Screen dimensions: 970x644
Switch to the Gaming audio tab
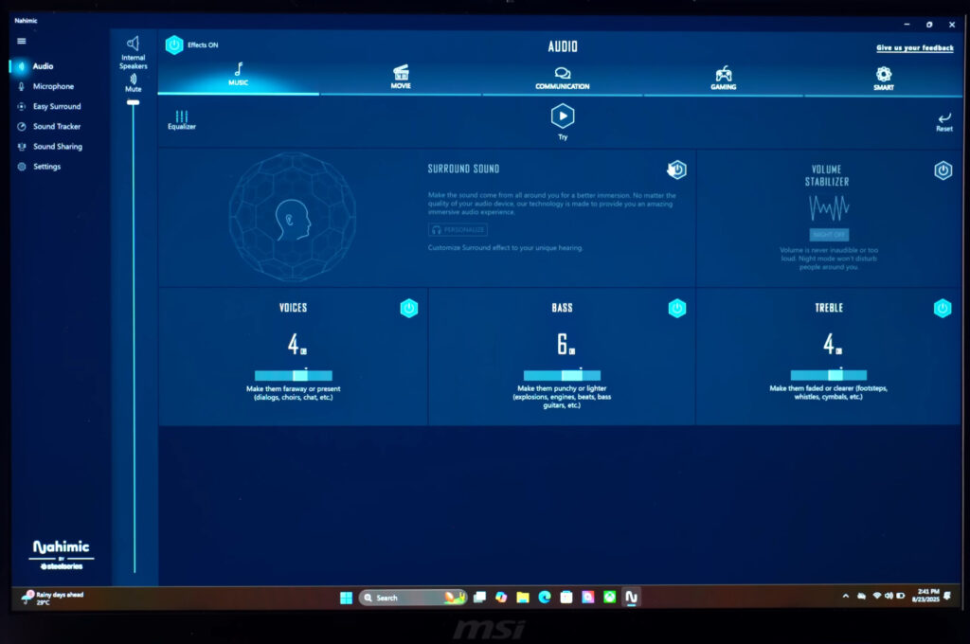click(x=723, y=77)
